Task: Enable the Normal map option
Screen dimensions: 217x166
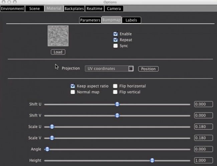Action: coord(73,92)
